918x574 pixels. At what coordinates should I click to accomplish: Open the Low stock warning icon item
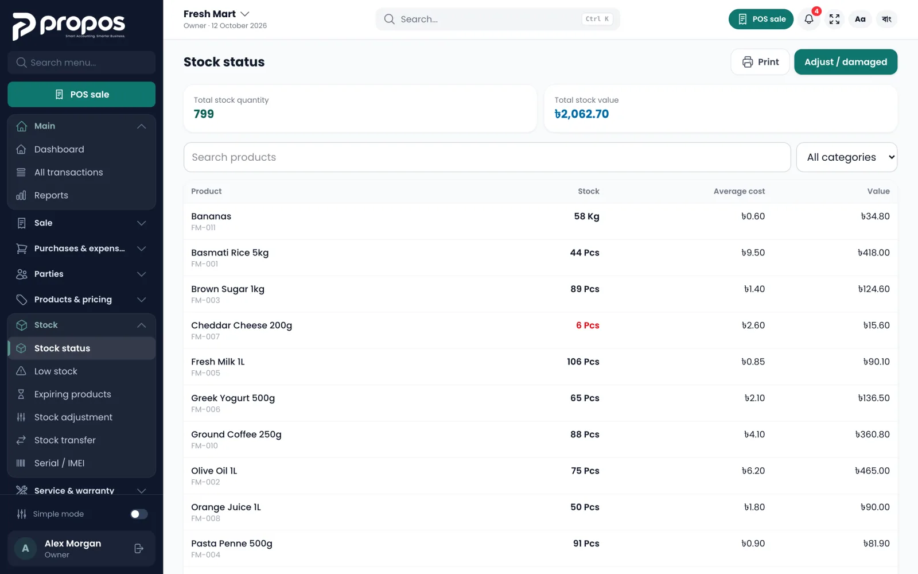[81, 371]
